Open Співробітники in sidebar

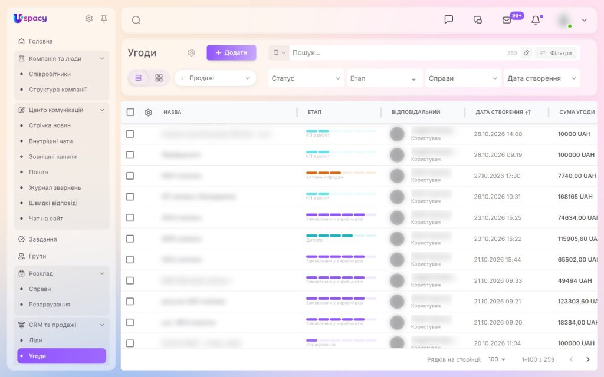pos(61,74)
